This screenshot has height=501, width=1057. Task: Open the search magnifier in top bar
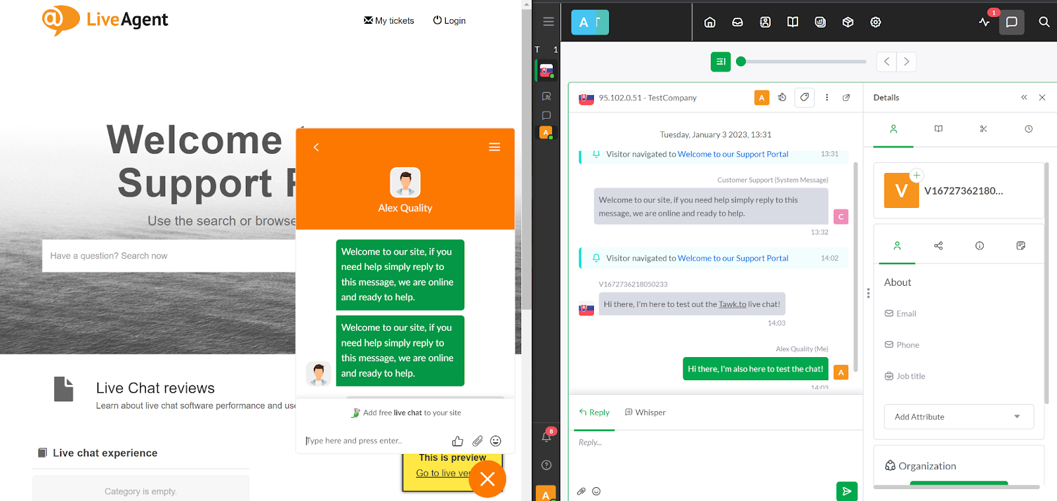click(x=1044, y=22)
